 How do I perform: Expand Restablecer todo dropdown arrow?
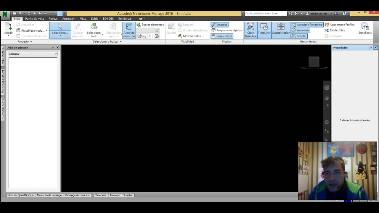[46, 30]
